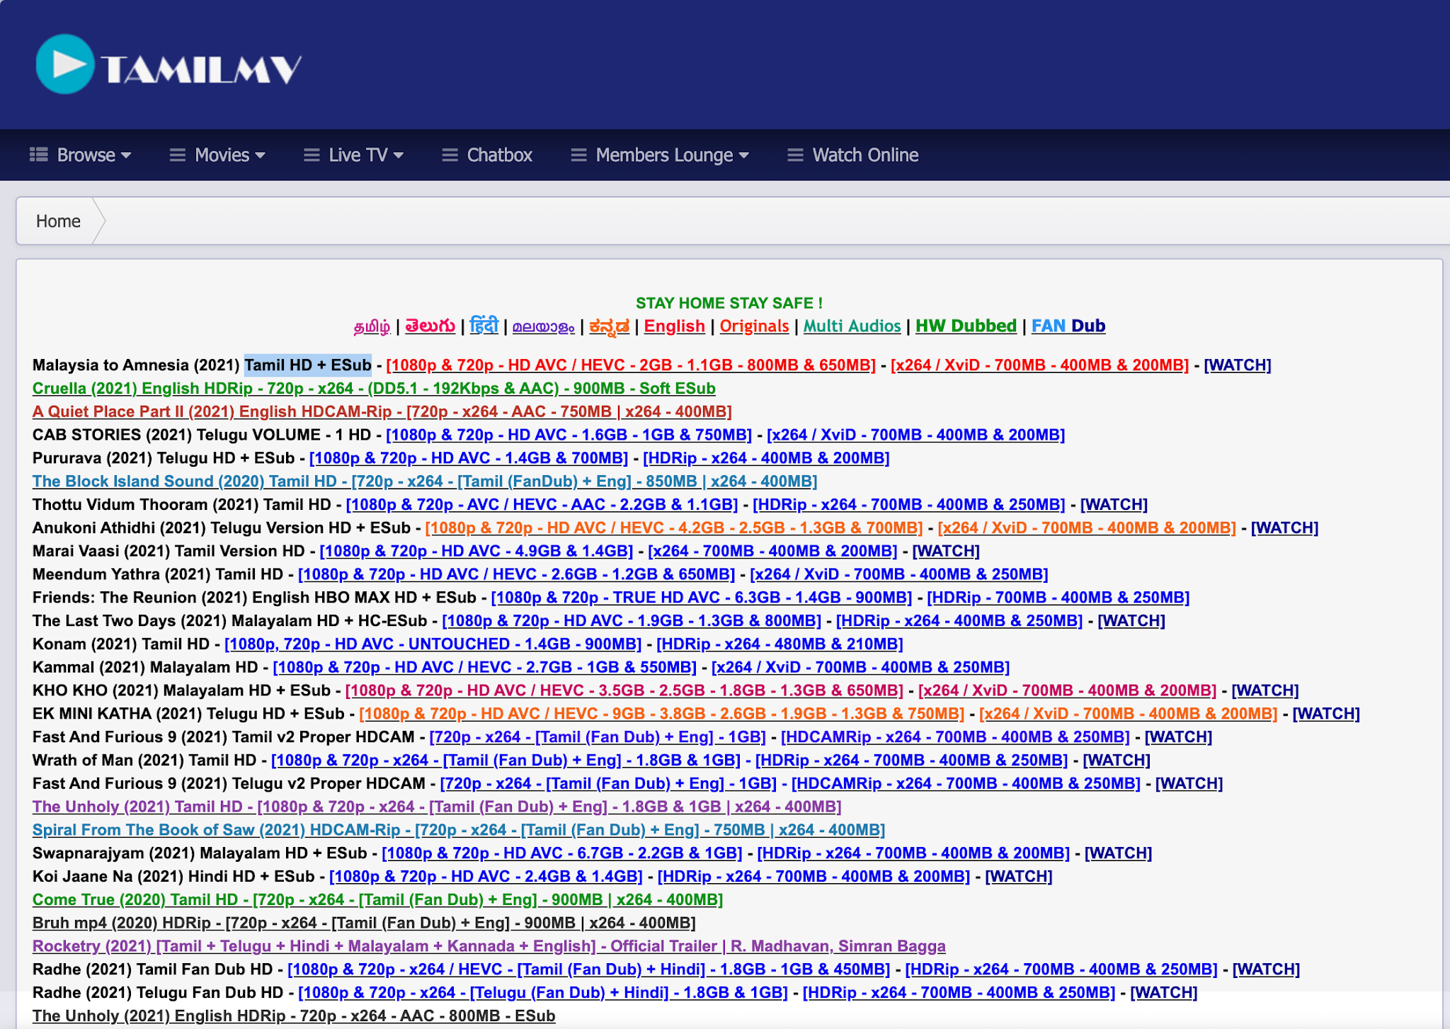Select Chatbox from the navigation bar
This screenshot has height=1029, width=1450.
[x=498, y=154]
